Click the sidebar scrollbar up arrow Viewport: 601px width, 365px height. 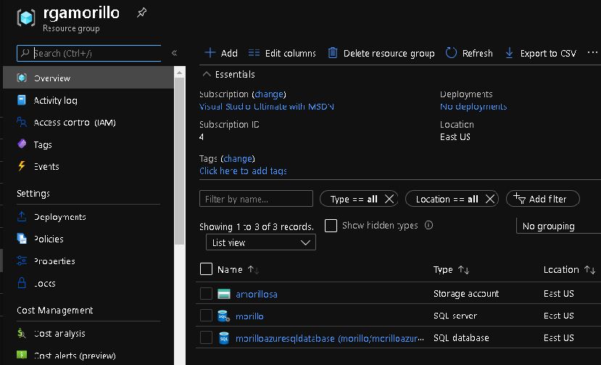point(179,72)
